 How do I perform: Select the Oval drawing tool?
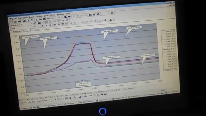[62, 99]
